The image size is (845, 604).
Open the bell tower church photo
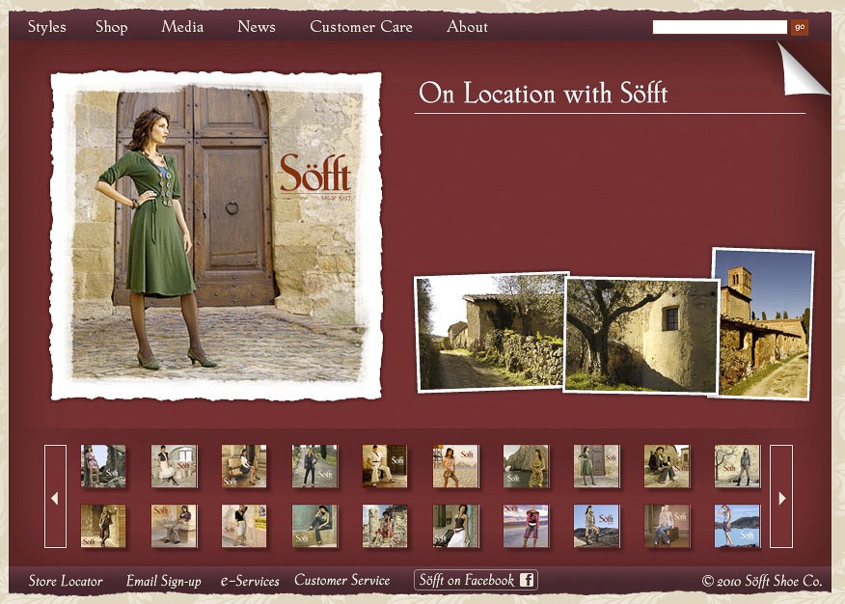click(764, 324)
